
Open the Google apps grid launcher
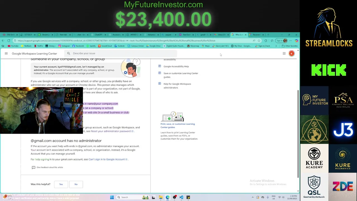tap(284, 53)
